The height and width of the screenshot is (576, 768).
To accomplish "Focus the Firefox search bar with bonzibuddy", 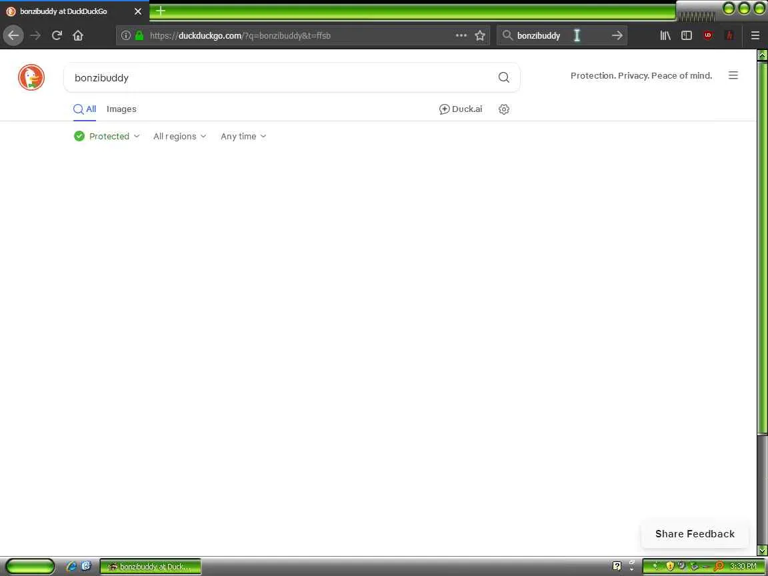I will point(561,35).
